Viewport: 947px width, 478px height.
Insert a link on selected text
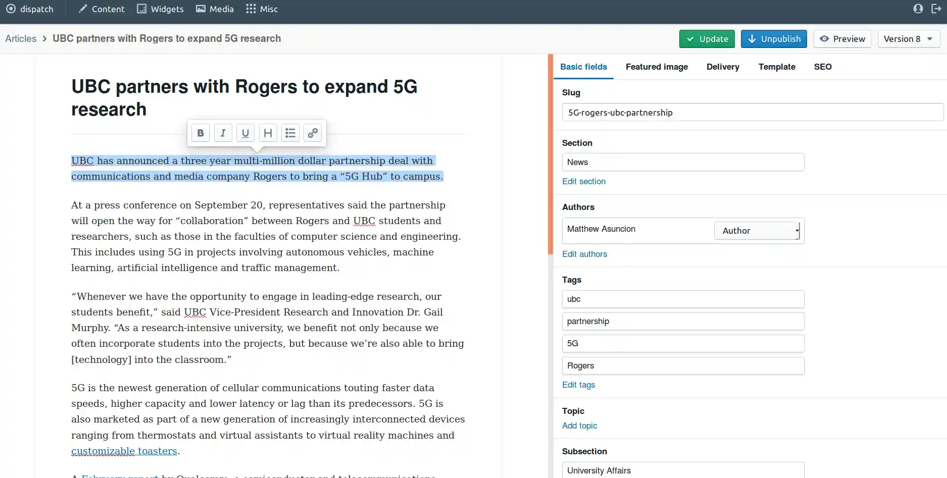tap(313, 133)
